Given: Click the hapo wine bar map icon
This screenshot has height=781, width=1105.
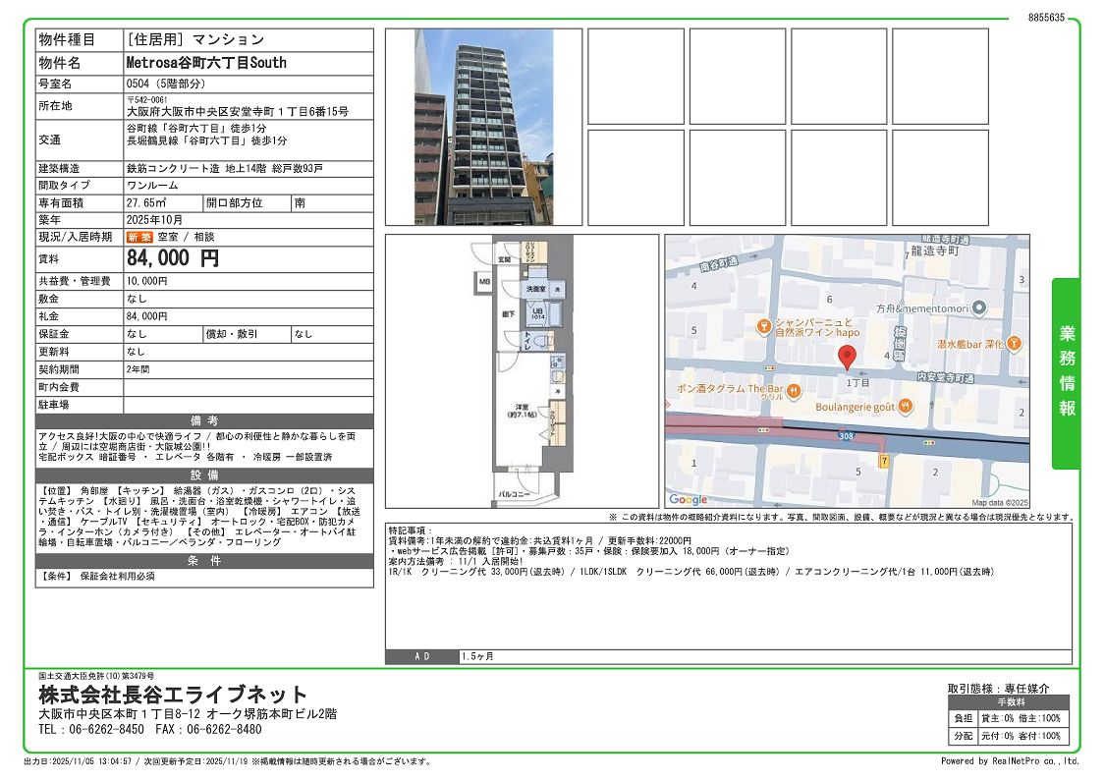Looking at the screenshot, I should pyautogui.click(x=763, y=326).
